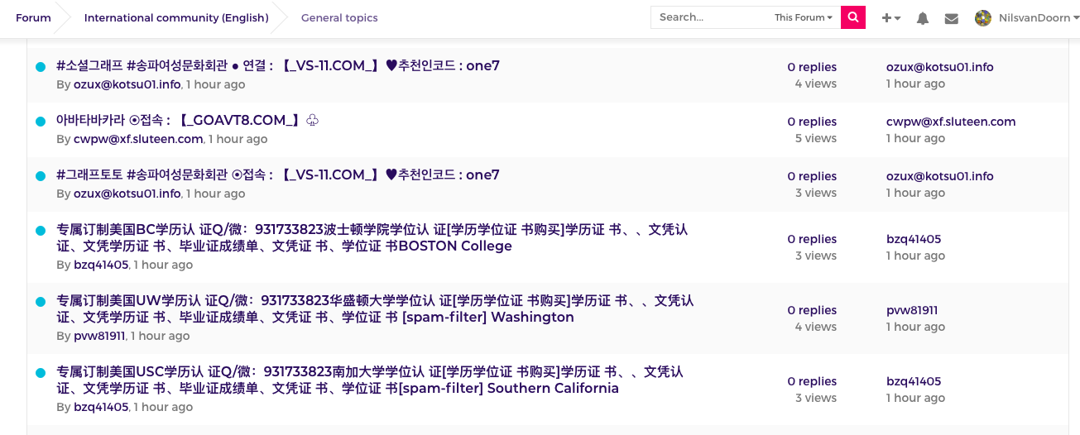Click last poster bzq41405 in Southern California row
This screenshot has height=435, width=1080.
tap(914, 381)
